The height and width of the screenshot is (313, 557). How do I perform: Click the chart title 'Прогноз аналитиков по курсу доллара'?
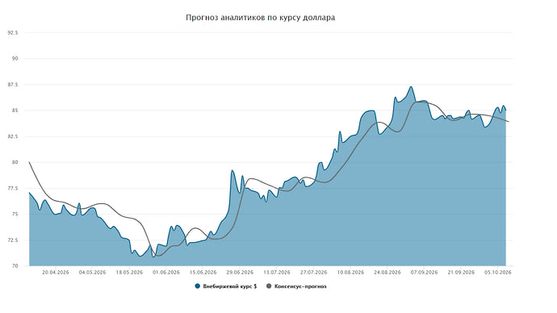click(x=261, y=18)
